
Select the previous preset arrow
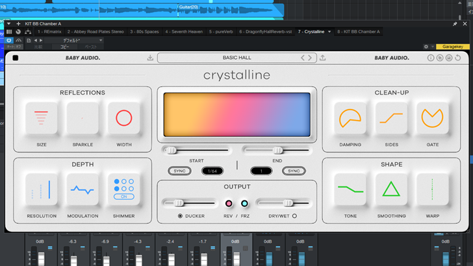(x=303, y=58)
